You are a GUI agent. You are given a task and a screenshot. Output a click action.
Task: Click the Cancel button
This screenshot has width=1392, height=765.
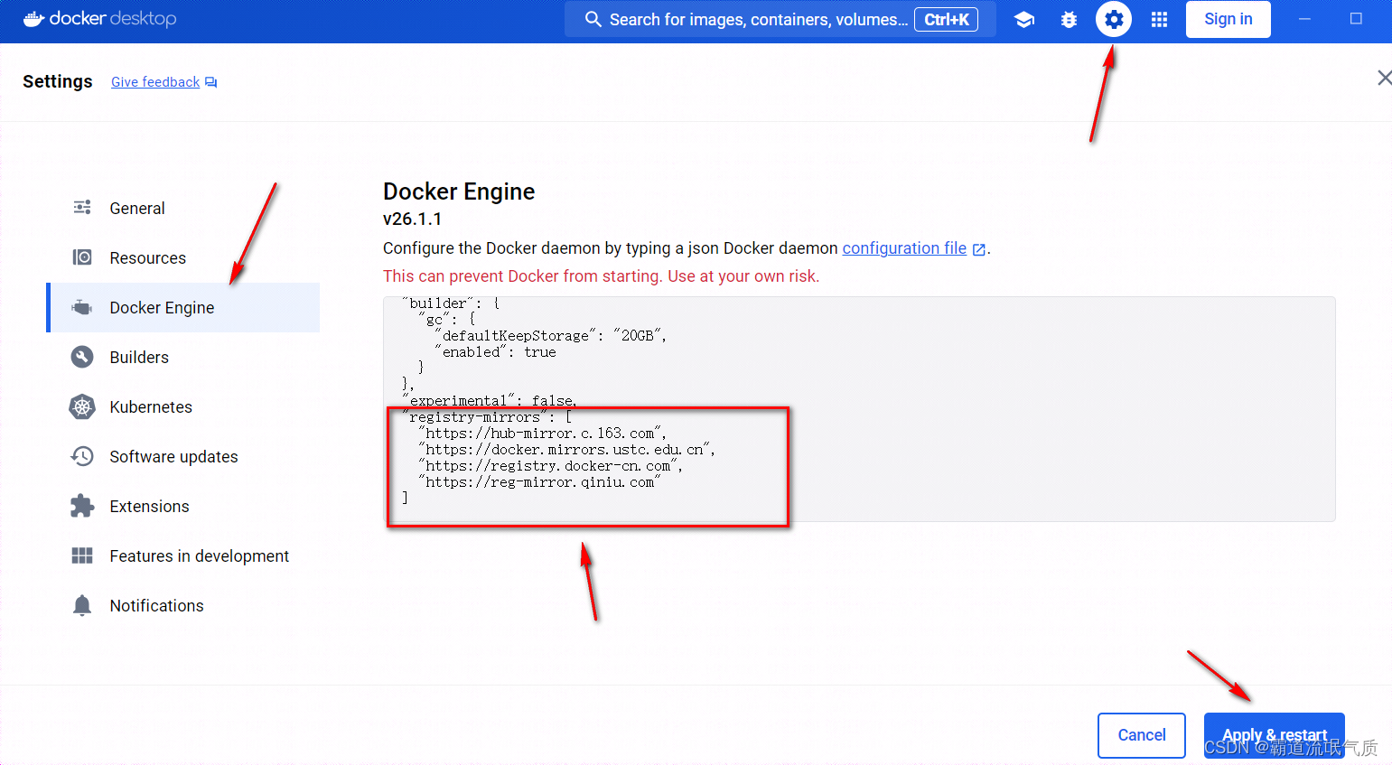click(1142, 735)
